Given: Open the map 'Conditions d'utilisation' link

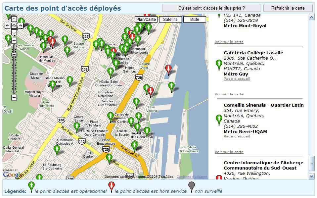Looking at the screenshot, I should pyautogui.click(x=192, y=177).
